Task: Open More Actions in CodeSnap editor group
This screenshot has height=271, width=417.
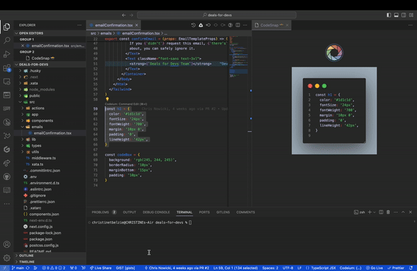Action: pos(410,25)
